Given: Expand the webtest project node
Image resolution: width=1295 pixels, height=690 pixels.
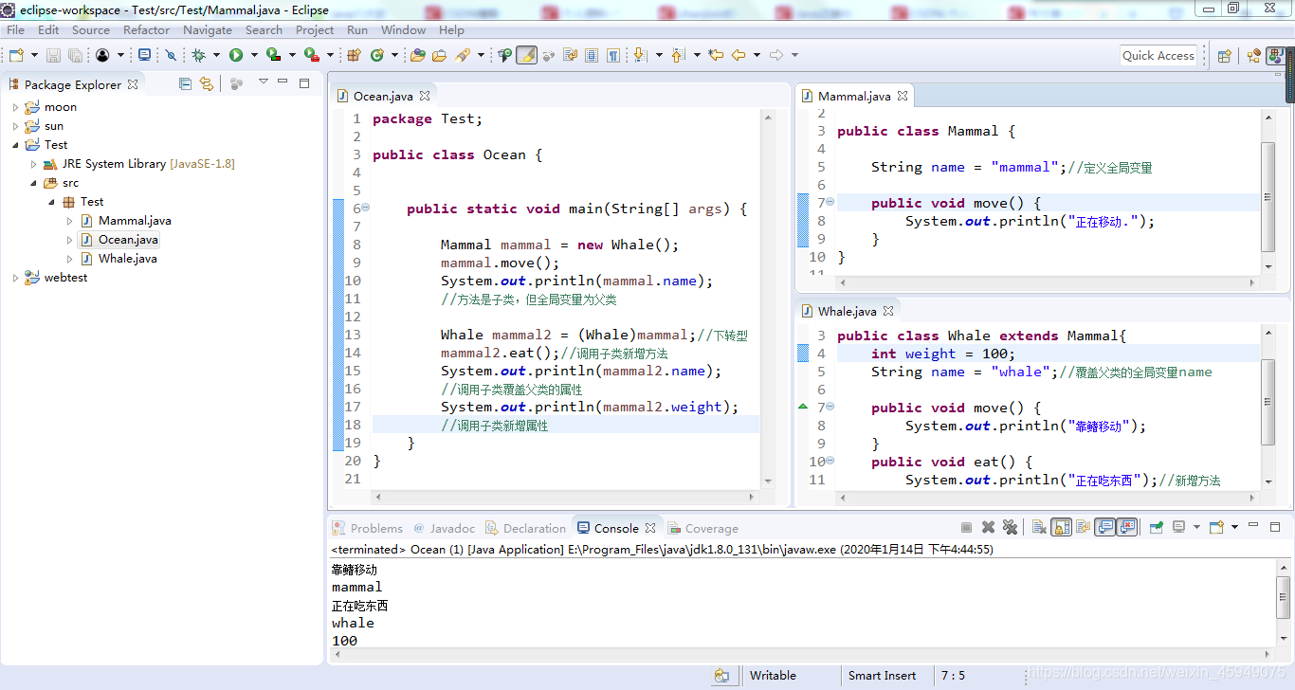Looking at the screenshot, I should [x=15, y=278].
